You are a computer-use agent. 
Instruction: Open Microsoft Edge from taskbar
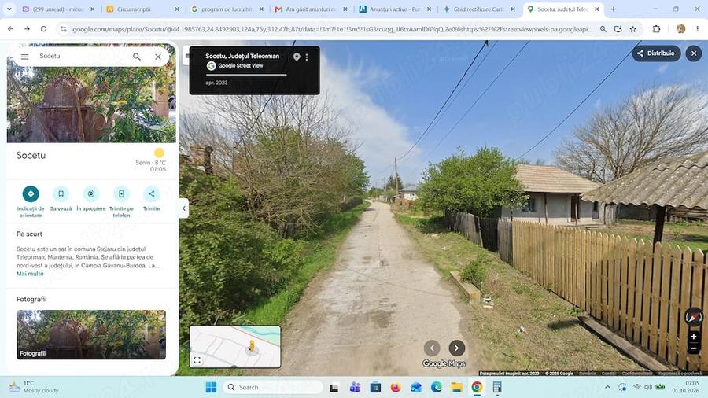pyautogui.click(x=436, y=387)
